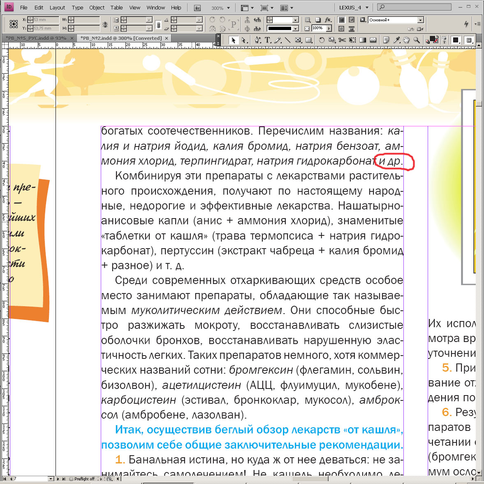Open the Основной+ style dropdown
This screenshot has width=484, height=484.
[x=420, y=20]
